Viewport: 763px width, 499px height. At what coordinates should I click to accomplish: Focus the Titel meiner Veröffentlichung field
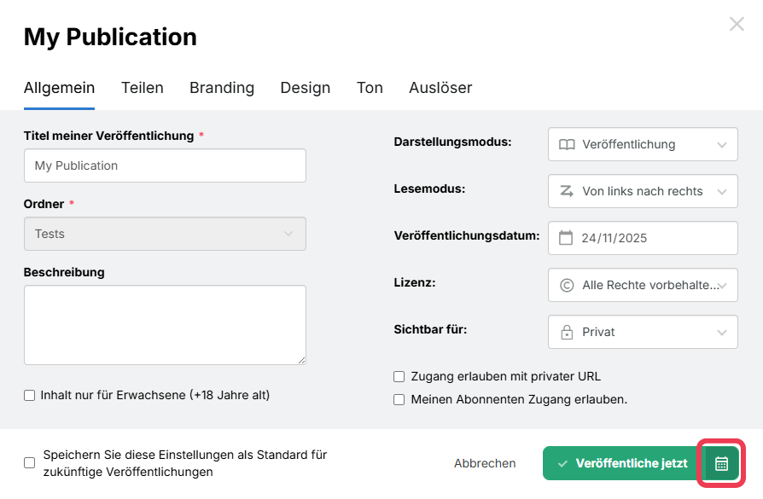tap(165, 165)
